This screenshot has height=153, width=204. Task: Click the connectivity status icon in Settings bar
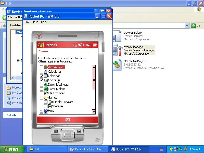(x=74, y=45)
